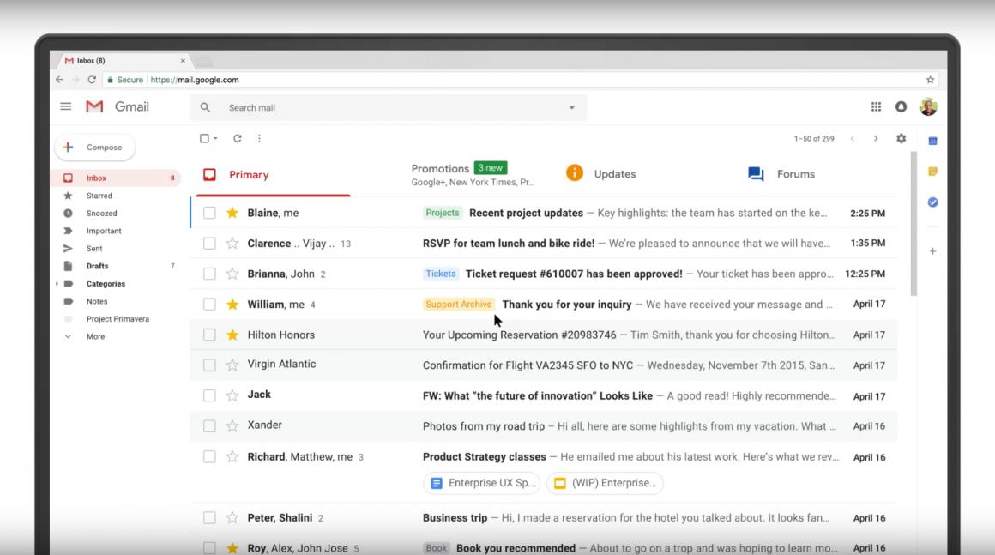The width and height of the screenshot is (995, 555).
Task: Refresh the inbox mail list
Action: pos(238,138)
